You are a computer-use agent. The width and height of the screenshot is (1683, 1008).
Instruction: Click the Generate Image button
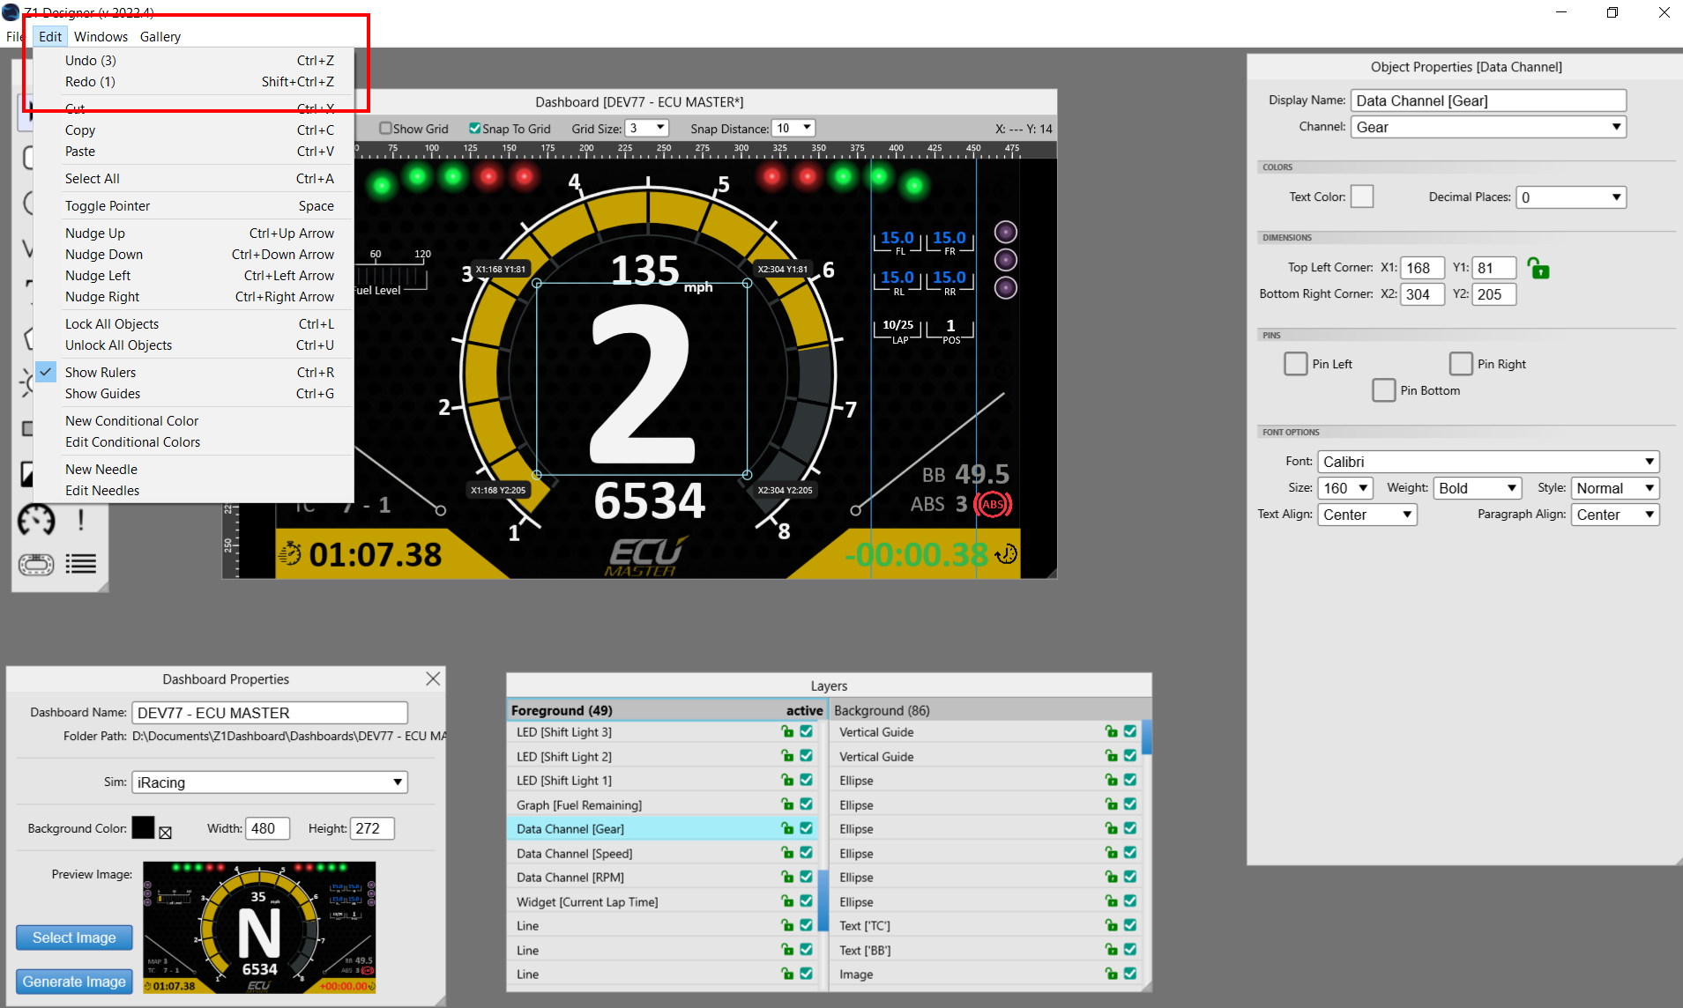coord(74,982)
